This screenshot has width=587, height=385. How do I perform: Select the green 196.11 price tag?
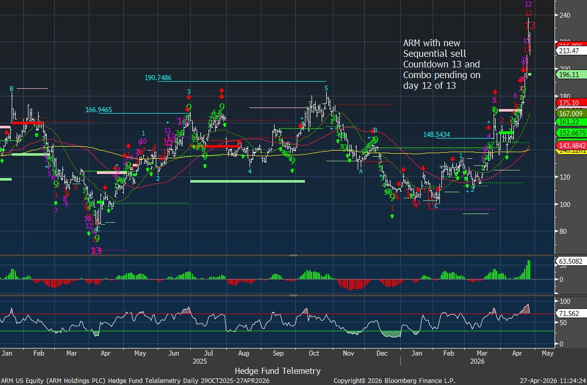tap(571, 75)
